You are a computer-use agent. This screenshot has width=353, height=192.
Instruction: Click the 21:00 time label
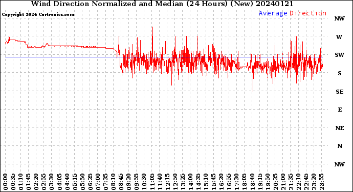[x=283, y=182]
